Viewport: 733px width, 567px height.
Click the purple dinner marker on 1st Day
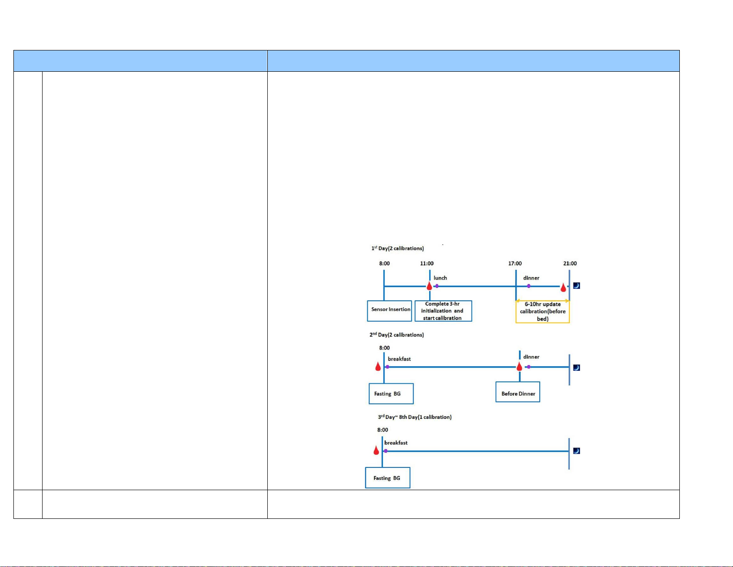click(x=529, y=286)
